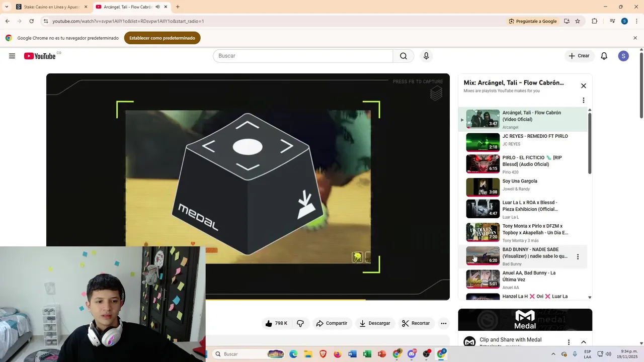Mute audio on the Arcángel tab
The image size is (644, 362).
coord(158,7)
